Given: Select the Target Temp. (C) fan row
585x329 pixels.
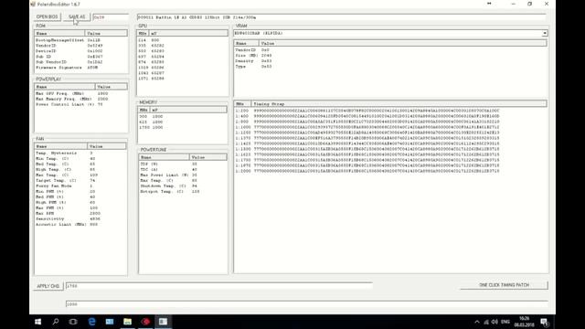Looking at the screenshot, I should [80, 181].
